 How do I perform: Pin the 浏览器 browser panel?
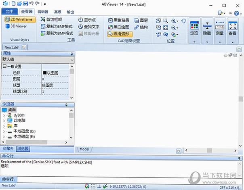point(66,105)
